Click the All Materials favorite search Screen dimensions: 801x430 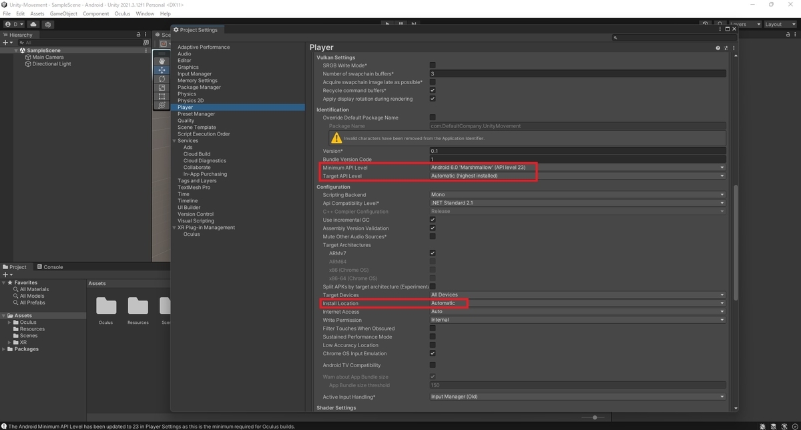pyautogui.click(x=34, y=289)
